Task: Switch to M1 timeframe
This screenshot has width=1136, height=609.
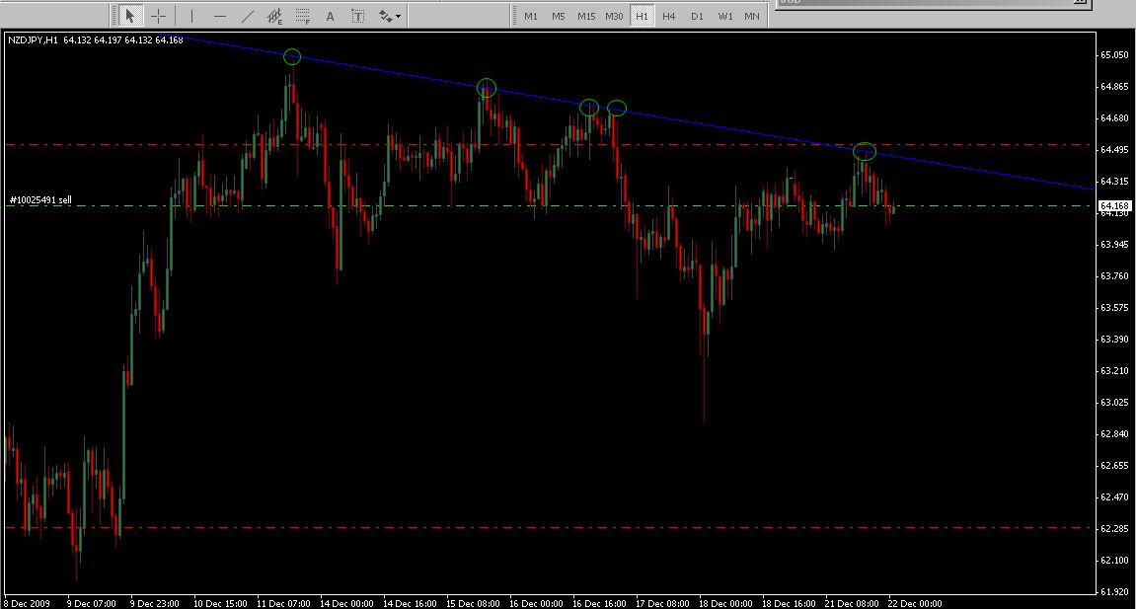Action: pyautogui.click(x=531, y=16)
